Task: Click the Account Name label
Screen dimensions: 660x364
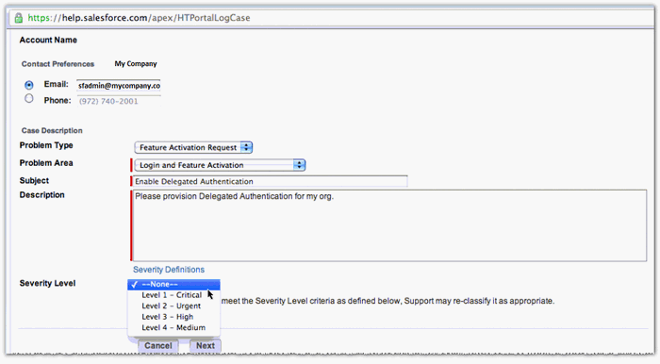Action: coord(48,40)
